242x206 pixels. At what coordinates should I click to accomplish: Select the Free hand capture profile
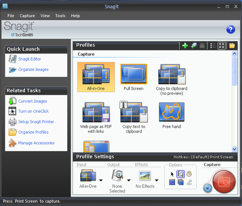pos(172,116)
